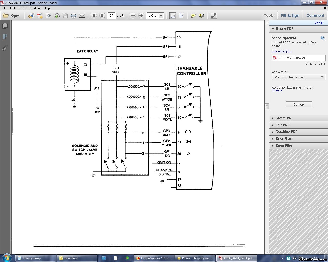Open the Download folder taskbar button
Image resolution: width=328 pixels, height=262 pixels.
(77, 258)
